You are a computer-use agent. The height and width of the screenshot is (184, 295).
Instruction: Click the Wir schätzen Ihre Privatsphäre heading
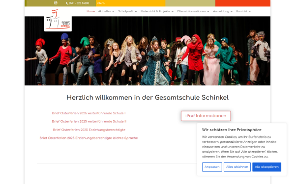(232, 130)
